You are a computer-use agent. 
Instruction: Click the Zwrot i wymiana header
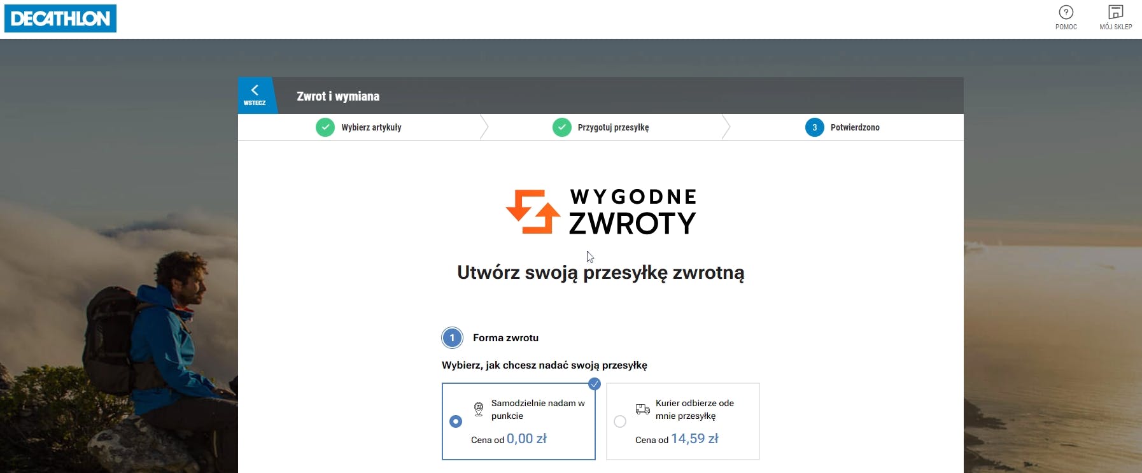pyautogui.click(x=337, y=96)
